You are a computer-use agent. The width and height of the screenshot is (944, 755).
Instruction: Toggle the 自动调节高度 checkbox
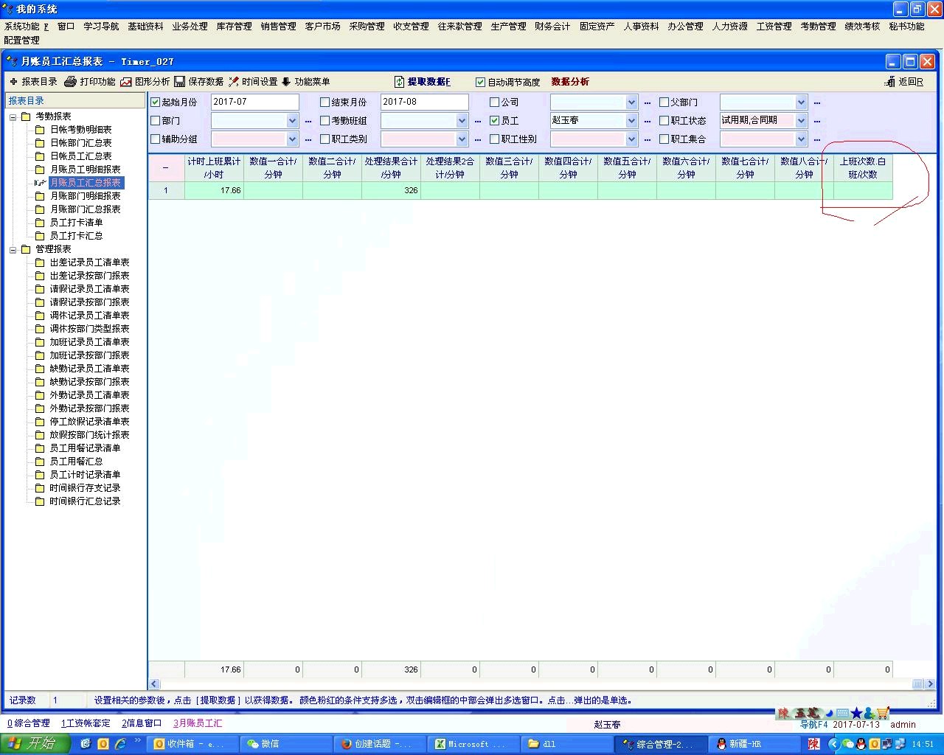[x=481, y=83]
